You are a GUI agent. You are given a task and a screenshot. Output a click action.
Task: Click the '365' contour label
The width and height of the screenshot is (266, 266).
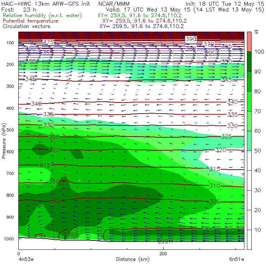point(226,46)
